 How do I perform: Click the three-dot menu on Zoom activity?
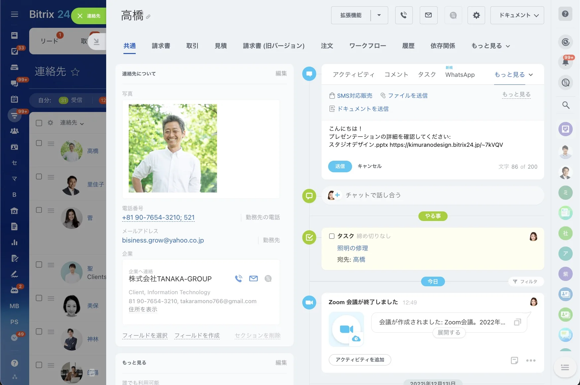531,360
